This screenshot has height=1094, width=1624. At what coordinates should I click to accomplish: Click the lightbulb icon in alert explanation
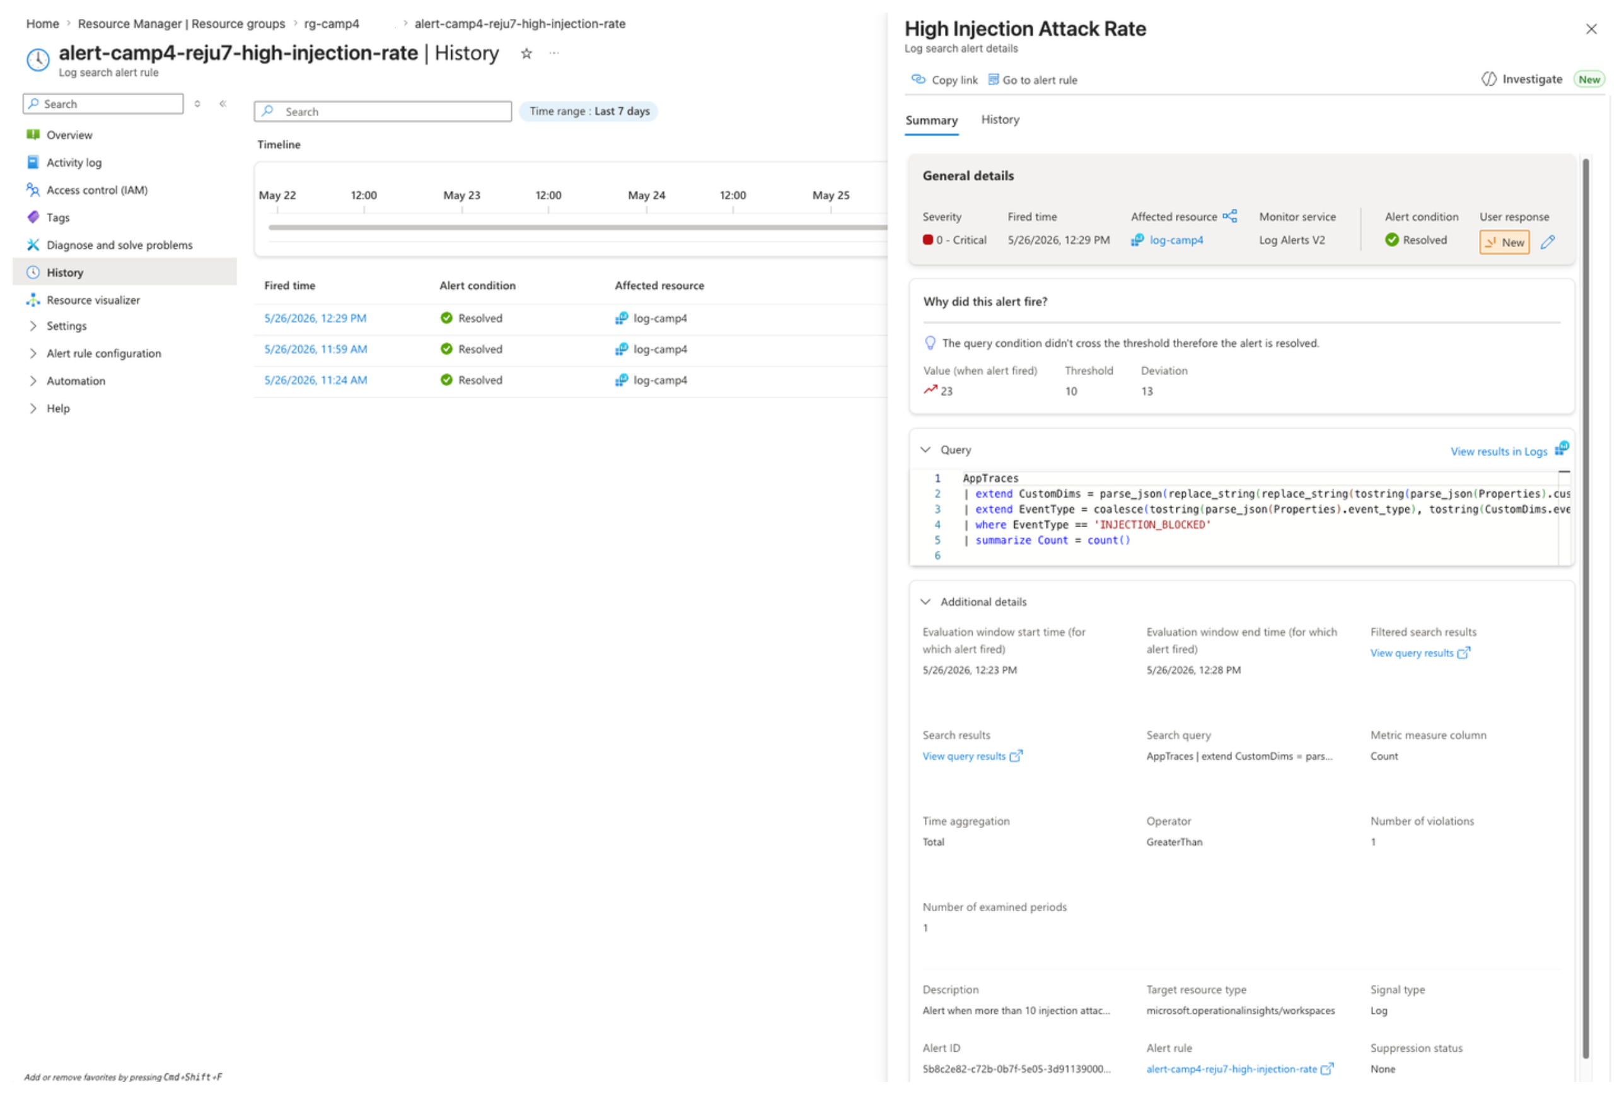click(930, 343)
